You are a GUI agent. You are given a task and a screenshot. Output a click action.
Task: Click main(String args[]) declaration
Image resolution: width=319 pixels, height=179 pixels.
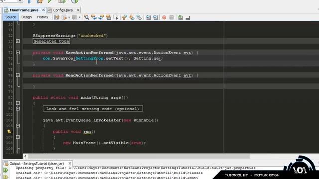[x=104, y=97]
